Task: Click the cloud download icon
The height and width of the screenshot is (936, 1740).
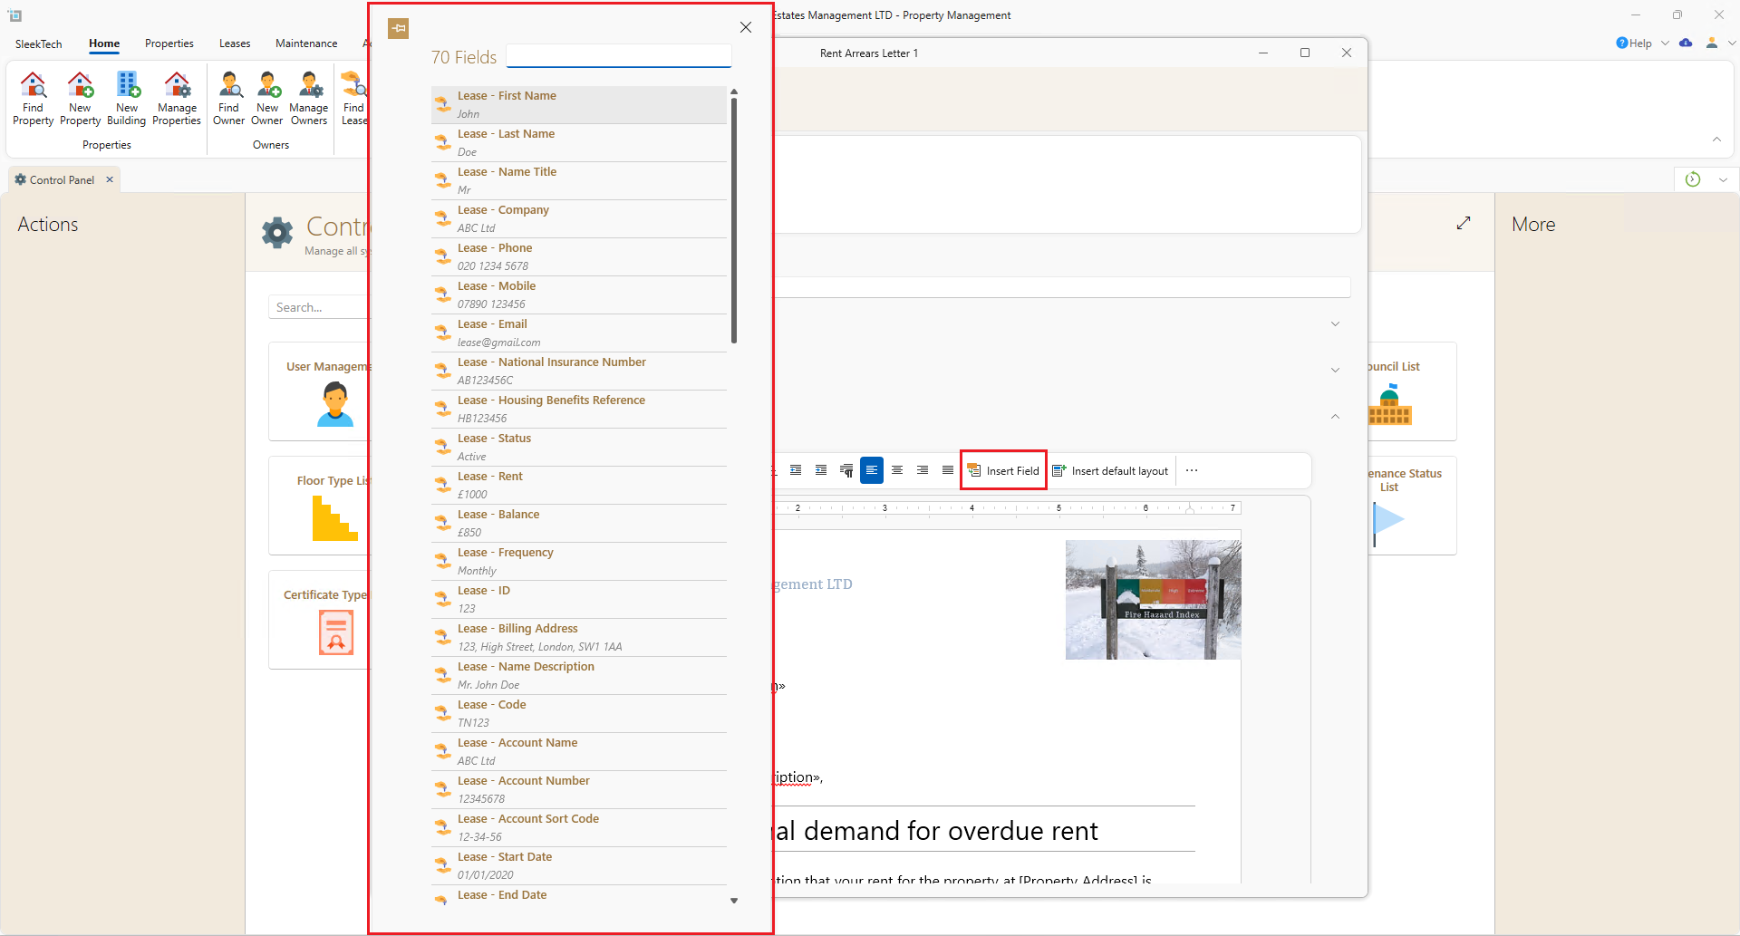Action: (x=1686, y=43)
